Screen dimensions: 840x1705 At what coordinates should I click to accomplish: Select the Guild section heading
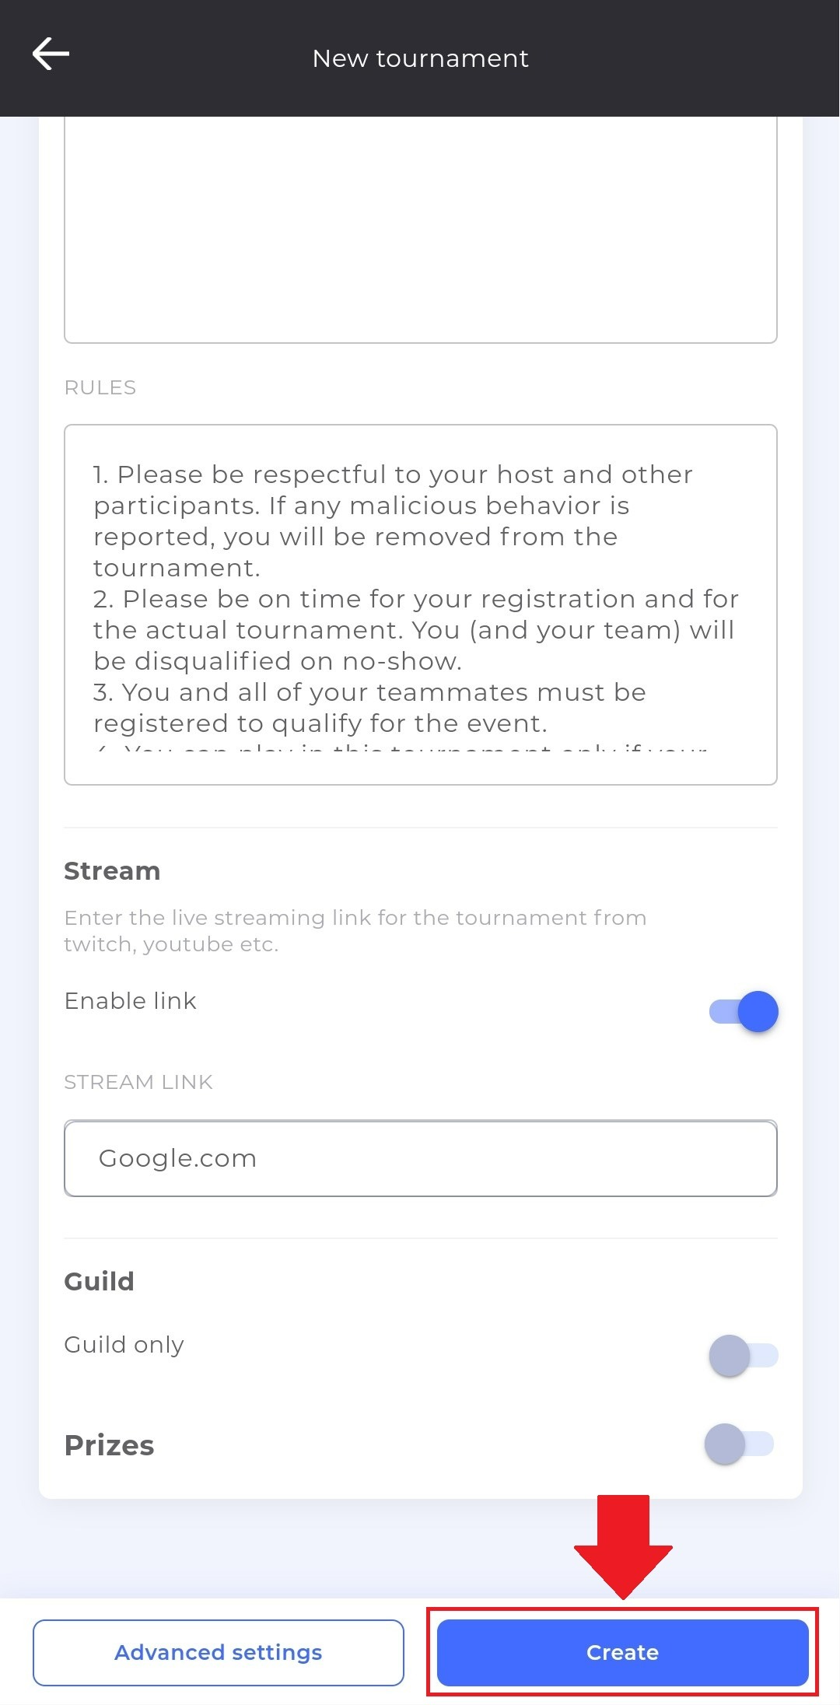click(99, 1281)
